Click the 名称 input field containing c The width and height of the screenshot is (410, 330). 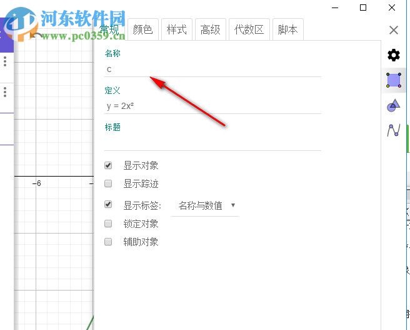(x=212, y=70)
